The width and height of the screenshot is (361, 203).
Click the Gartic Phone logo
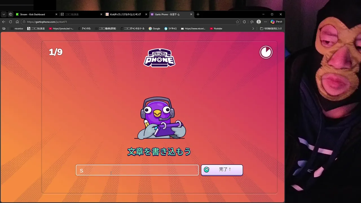(x=159, y=58)
